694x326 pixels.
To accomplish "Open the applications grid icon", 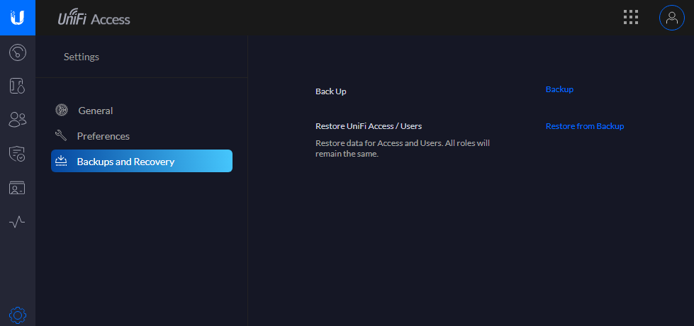I will tap(631, 17).
